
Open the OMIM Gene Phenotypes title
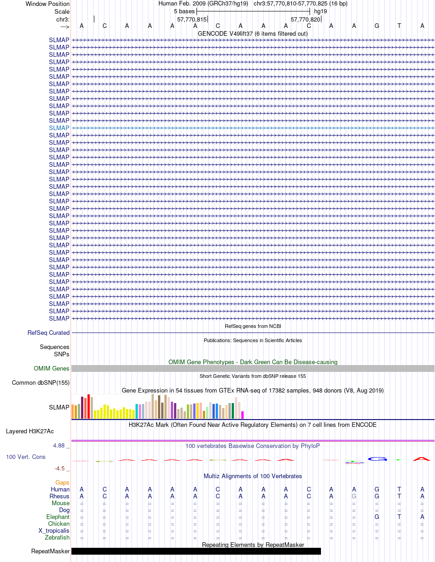click(253, 362)
